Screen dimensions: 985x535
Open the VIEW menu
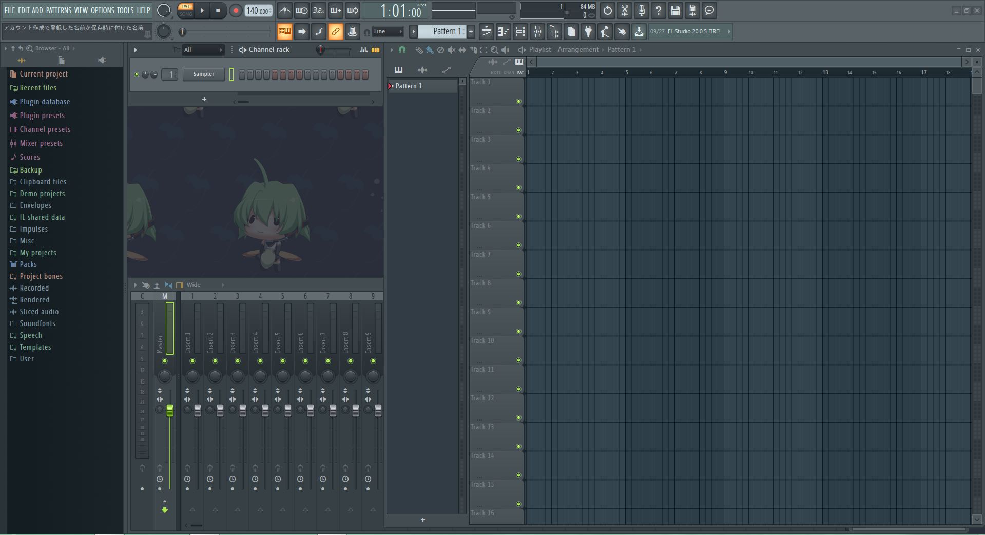click(x=81, y=10)
